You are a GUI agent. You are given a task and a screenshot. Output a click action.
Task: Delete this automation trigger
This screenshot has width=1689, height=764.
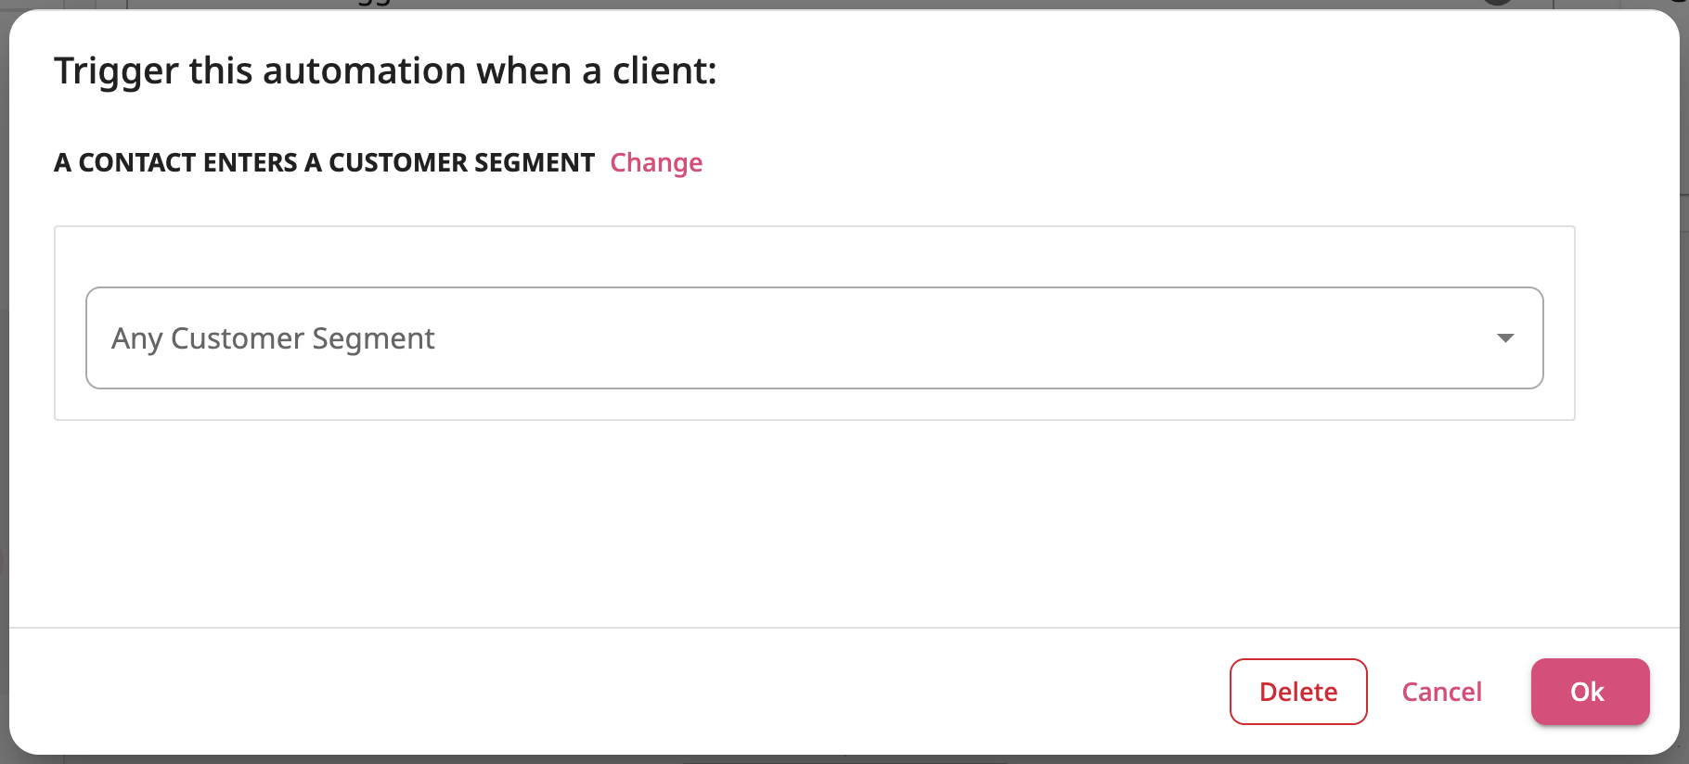coord(1298,692)
